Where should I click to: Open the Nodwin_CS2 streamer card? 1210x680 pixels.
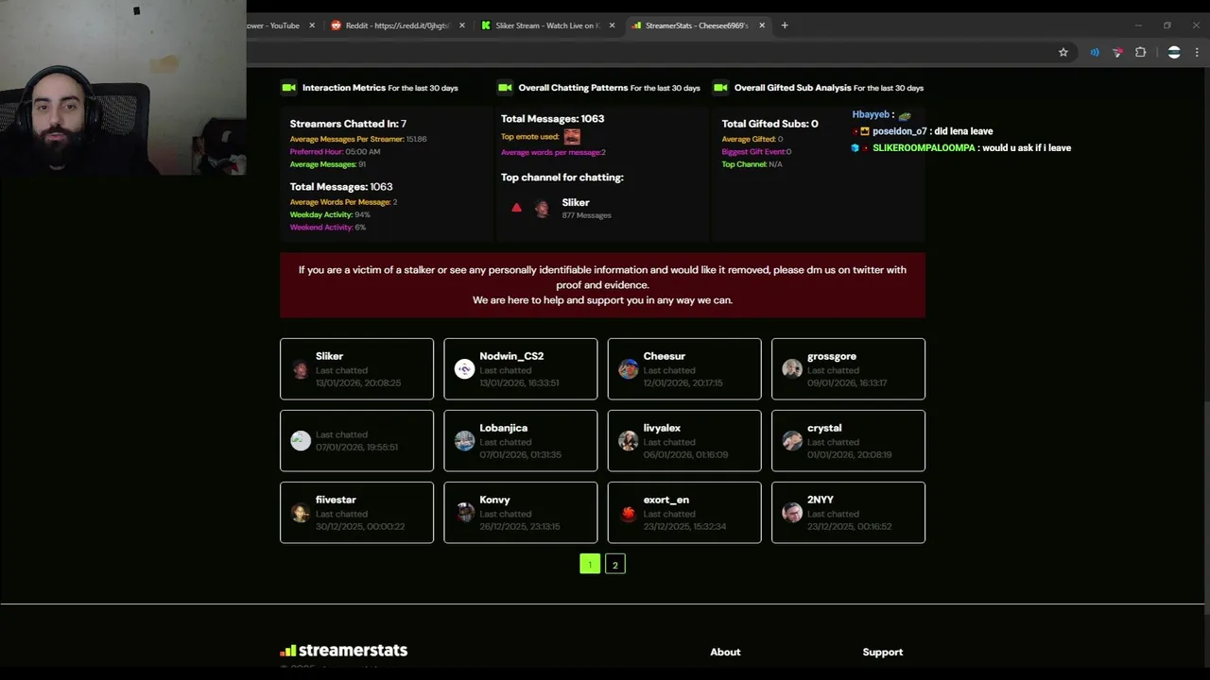[x=520, y=368]
